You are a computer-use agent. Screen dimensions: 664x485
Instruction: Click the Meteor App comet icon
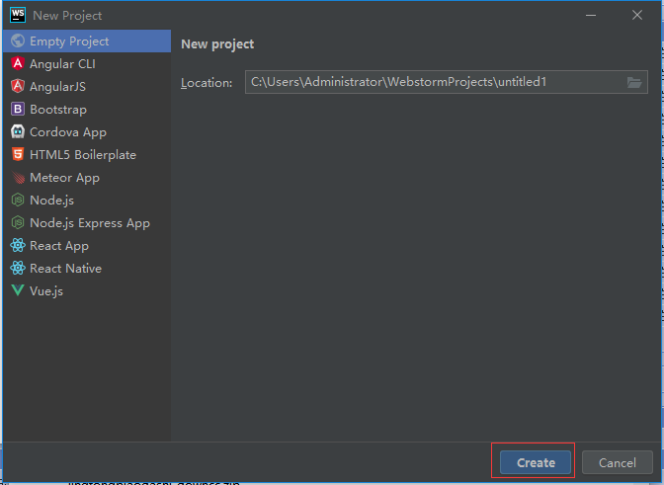[18, 178]
